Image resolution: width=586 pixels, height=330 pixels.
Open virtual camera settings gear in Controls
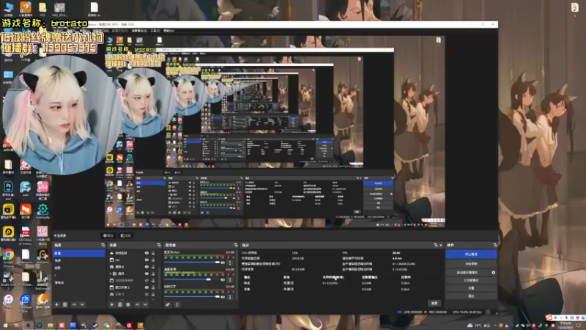click(x=493, y=272)
